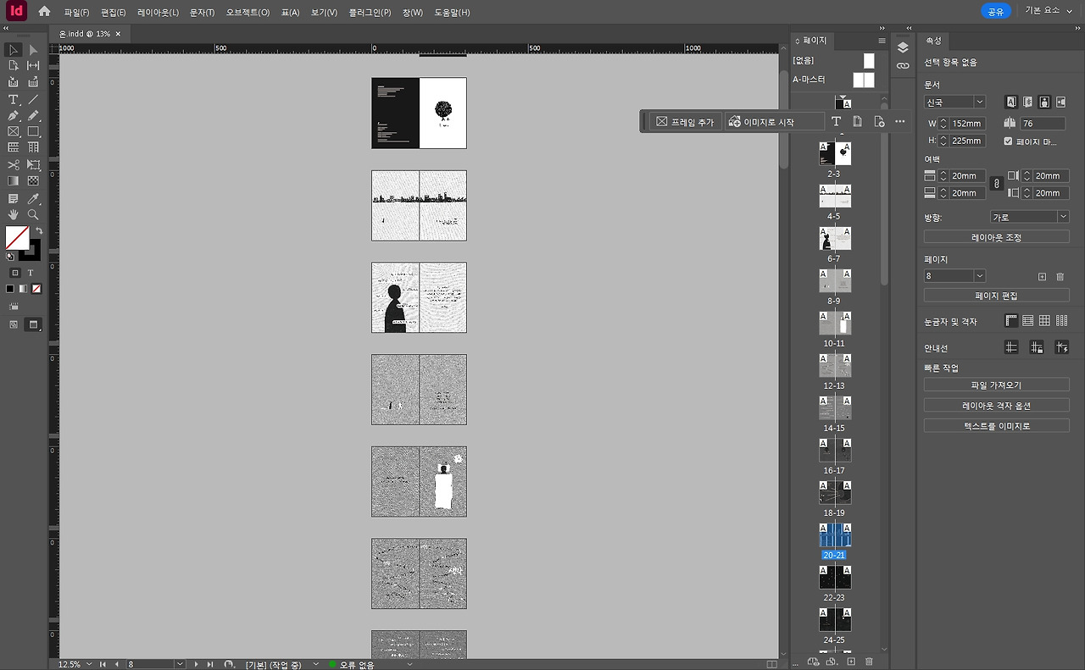Open the zoom level 12.5% dropdown
Viewport: 1085px width, 670px height.
87,665
